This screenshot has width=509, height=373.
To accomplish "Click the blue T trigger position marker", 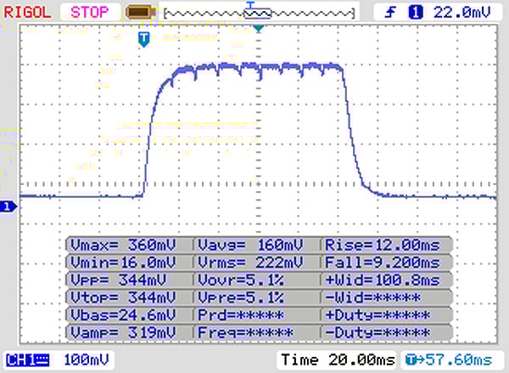I will 144,39.
